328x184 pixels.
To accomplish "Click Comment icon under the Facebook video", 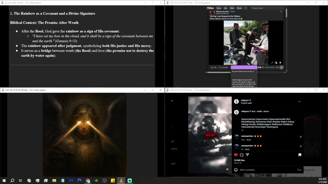I will coord(223,67).
